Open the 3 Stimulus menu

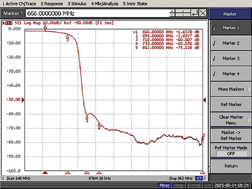click(77, 4)
